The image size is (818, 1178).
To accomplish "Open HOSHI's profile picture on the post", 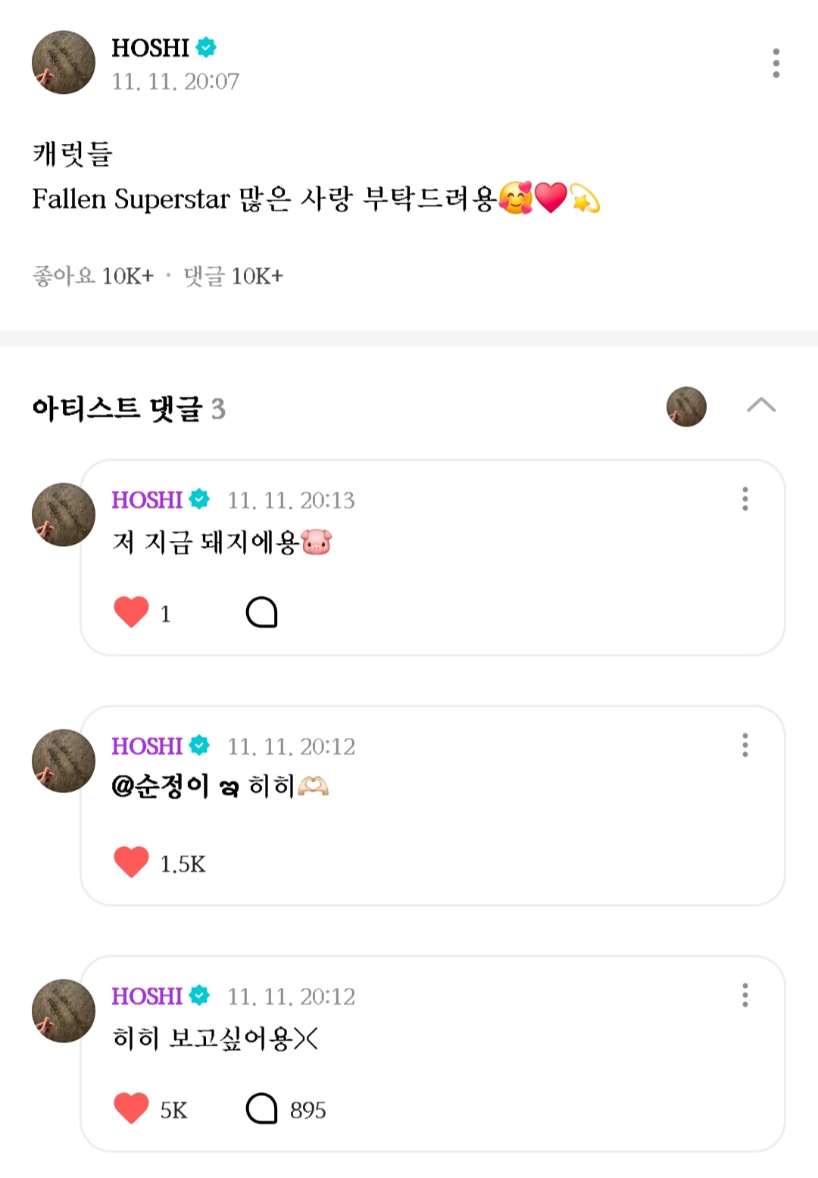I will (x=64, y=62).
